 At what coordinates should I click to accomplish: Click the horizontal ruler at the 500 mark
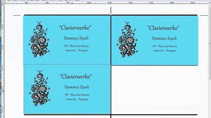click(x=47, y=3)
